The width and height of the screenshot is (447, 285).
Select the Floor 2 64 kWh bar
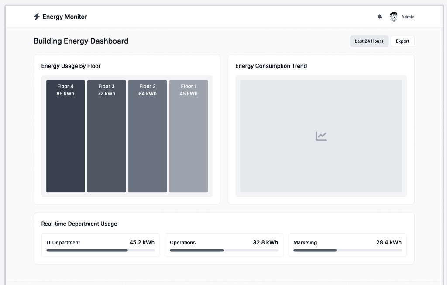pyautogui.click(x=148, y=136)
